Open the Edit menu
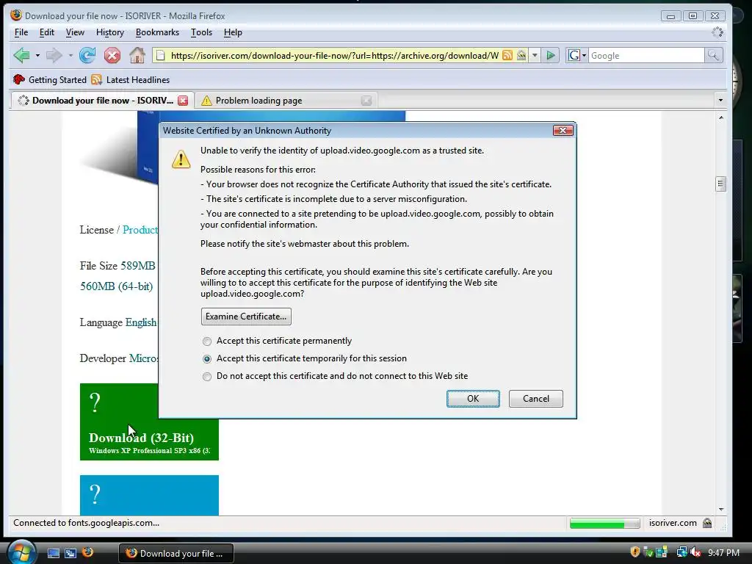 coord(46,32)
